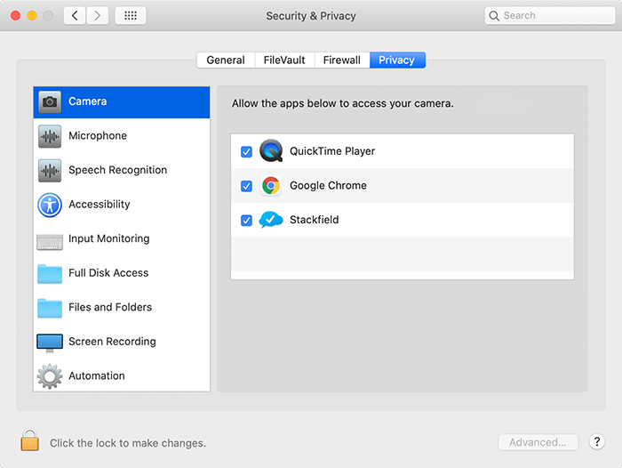
Task: Select Full Disk Access label
Action: (108, 273)
